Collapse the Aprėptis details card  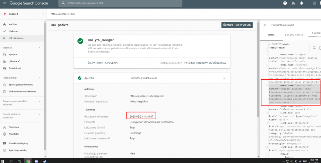click(223, 78)
